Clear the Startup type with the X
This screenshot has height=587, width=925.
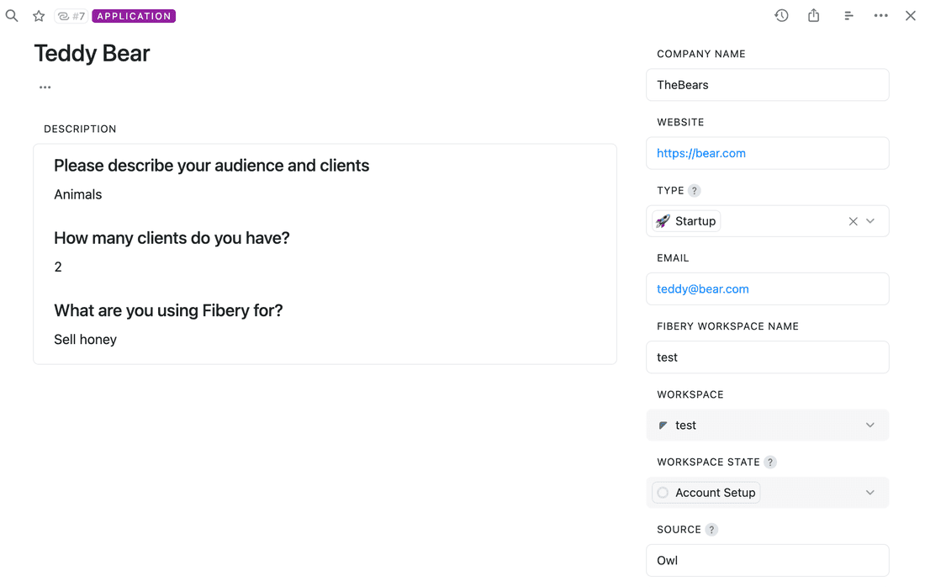[853, 220]
